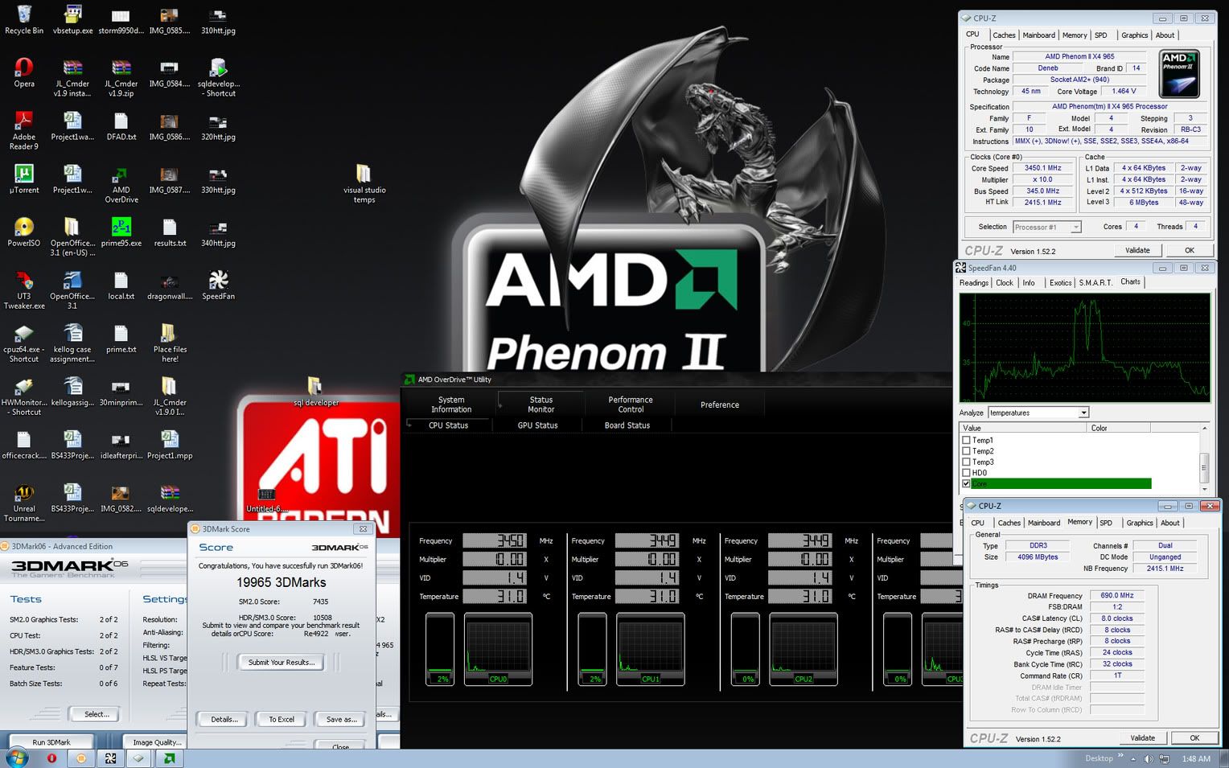Open the Processor #1 selection dropdown
This screenshot has width=1229, height=768.
tap(1075, 228)
